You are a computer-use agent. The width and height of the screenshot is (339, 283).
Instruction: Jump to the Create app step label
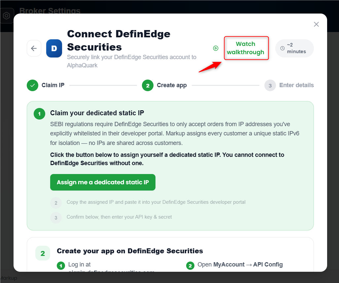click(172, 85)
